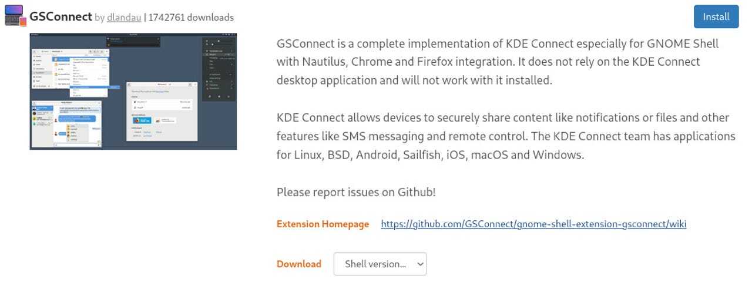Viewport: 752px width, 286px height.
Task: Click the KDE Connect allows devices paragraph
Action: 505,136
